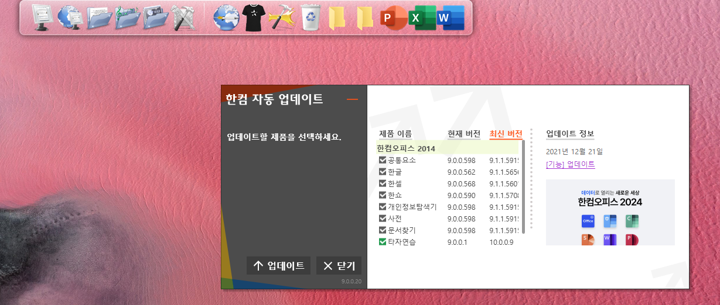The image size is (720, 305).
Task: Open the hammer settings dock icon
Action: pos(282,18)
